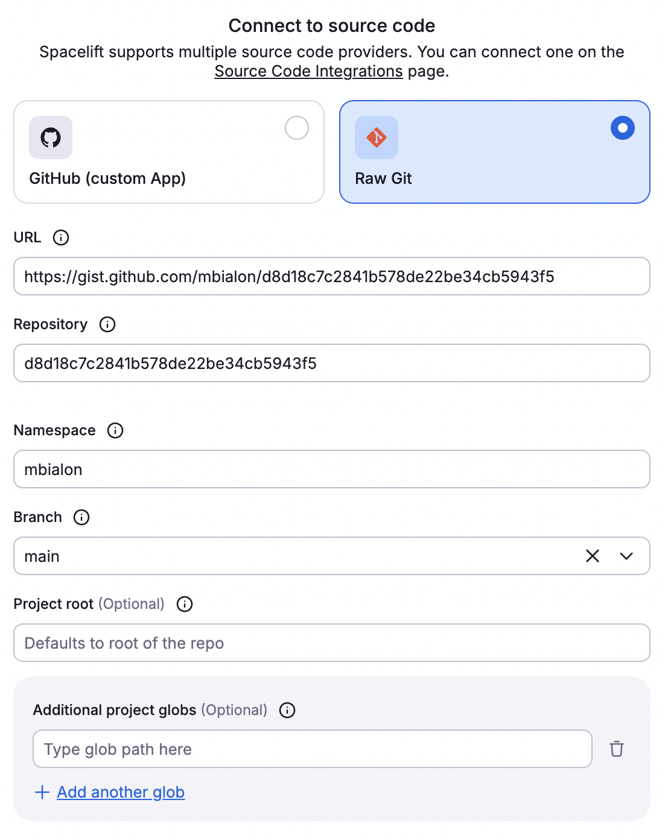
Task: Click the Namespace info icon
Action: click(115, 430)
